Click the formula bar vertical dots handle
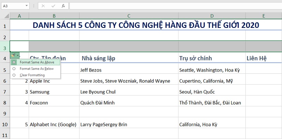 point(33,6)
